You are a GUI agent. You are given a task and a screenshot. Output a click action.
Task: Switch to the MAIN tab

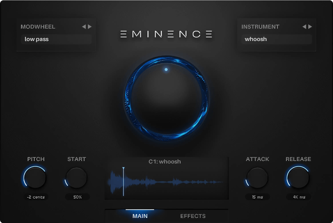[140, 216]
